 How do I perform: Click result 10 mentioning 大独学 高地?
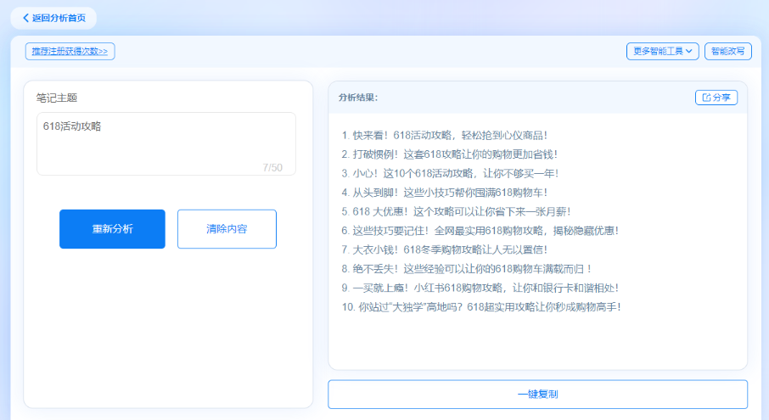[482, 306]
